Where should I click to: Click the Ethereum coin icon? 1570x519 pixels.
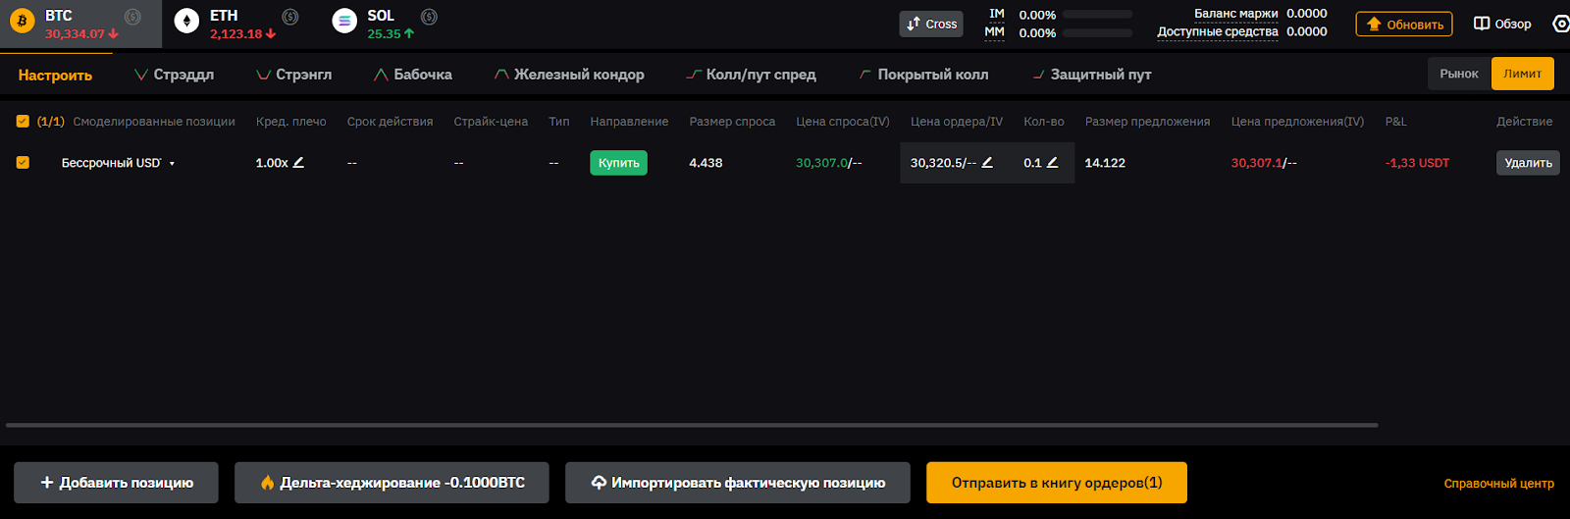click(186, 21)
